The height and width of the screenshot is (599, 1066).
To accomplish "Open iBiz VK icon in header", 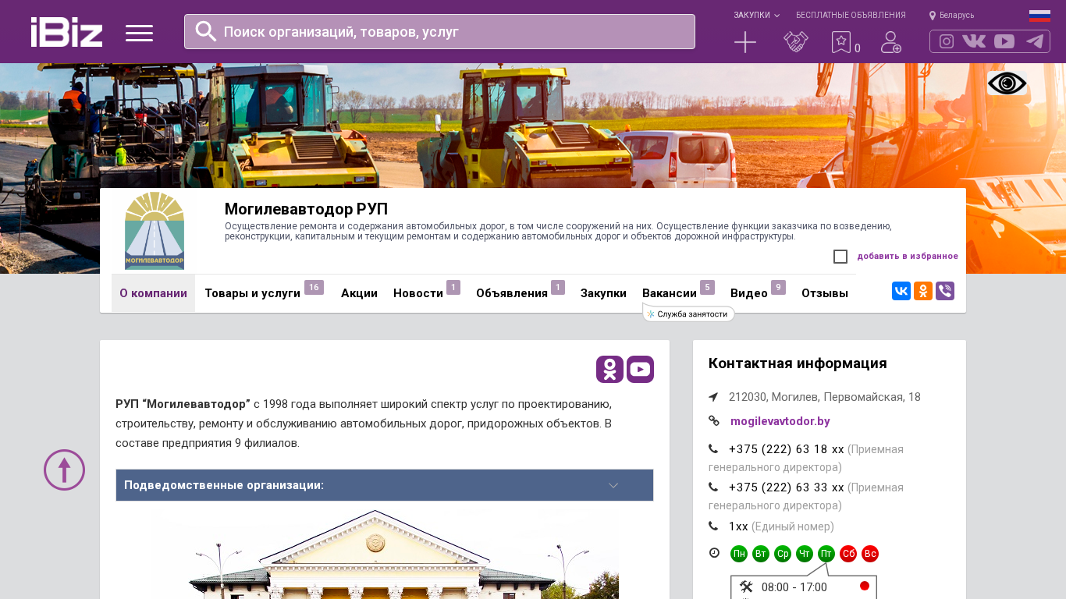I will click(974, 41).
